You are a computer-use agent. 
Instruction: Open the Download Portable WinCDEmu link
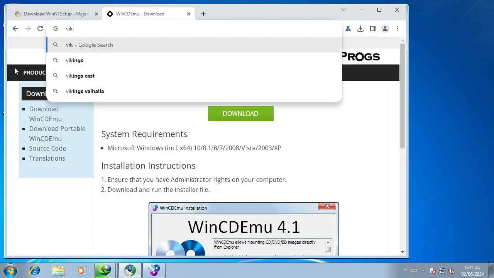coord(57,134)
